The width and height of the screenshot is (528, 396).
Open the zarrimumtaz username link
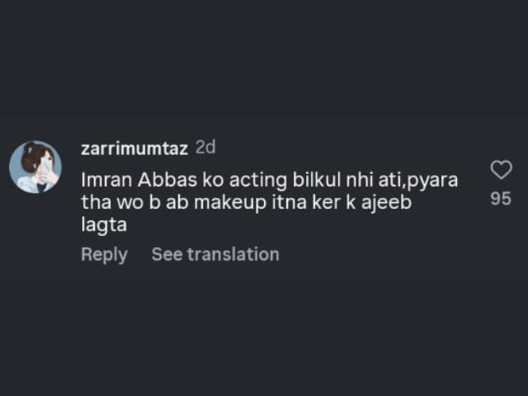[134, 148]
